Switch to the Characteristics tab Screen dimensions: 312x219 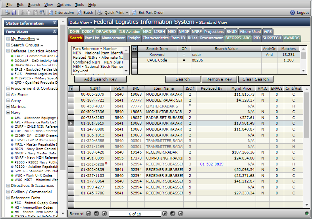155,38
